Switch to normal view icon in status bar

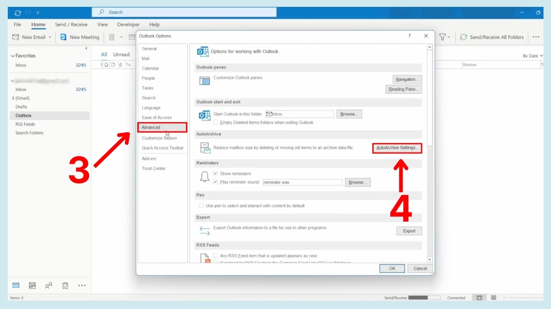click(479, 298)
